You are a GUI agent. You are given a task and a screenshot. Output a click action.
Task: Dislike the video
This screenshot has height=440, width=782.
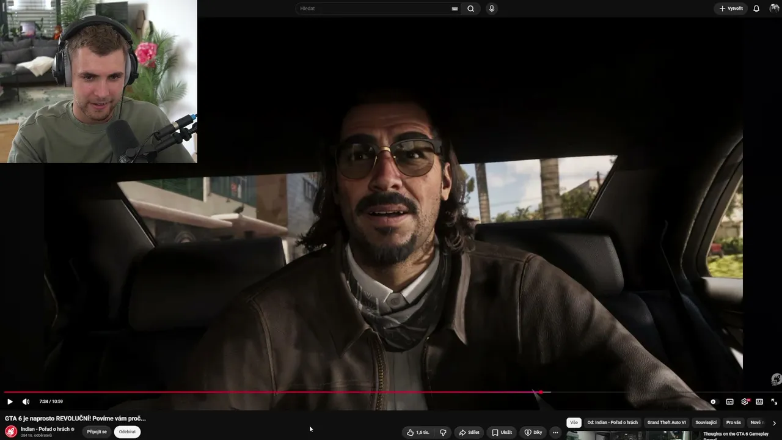pyautogui.click(x=443, y=432)
